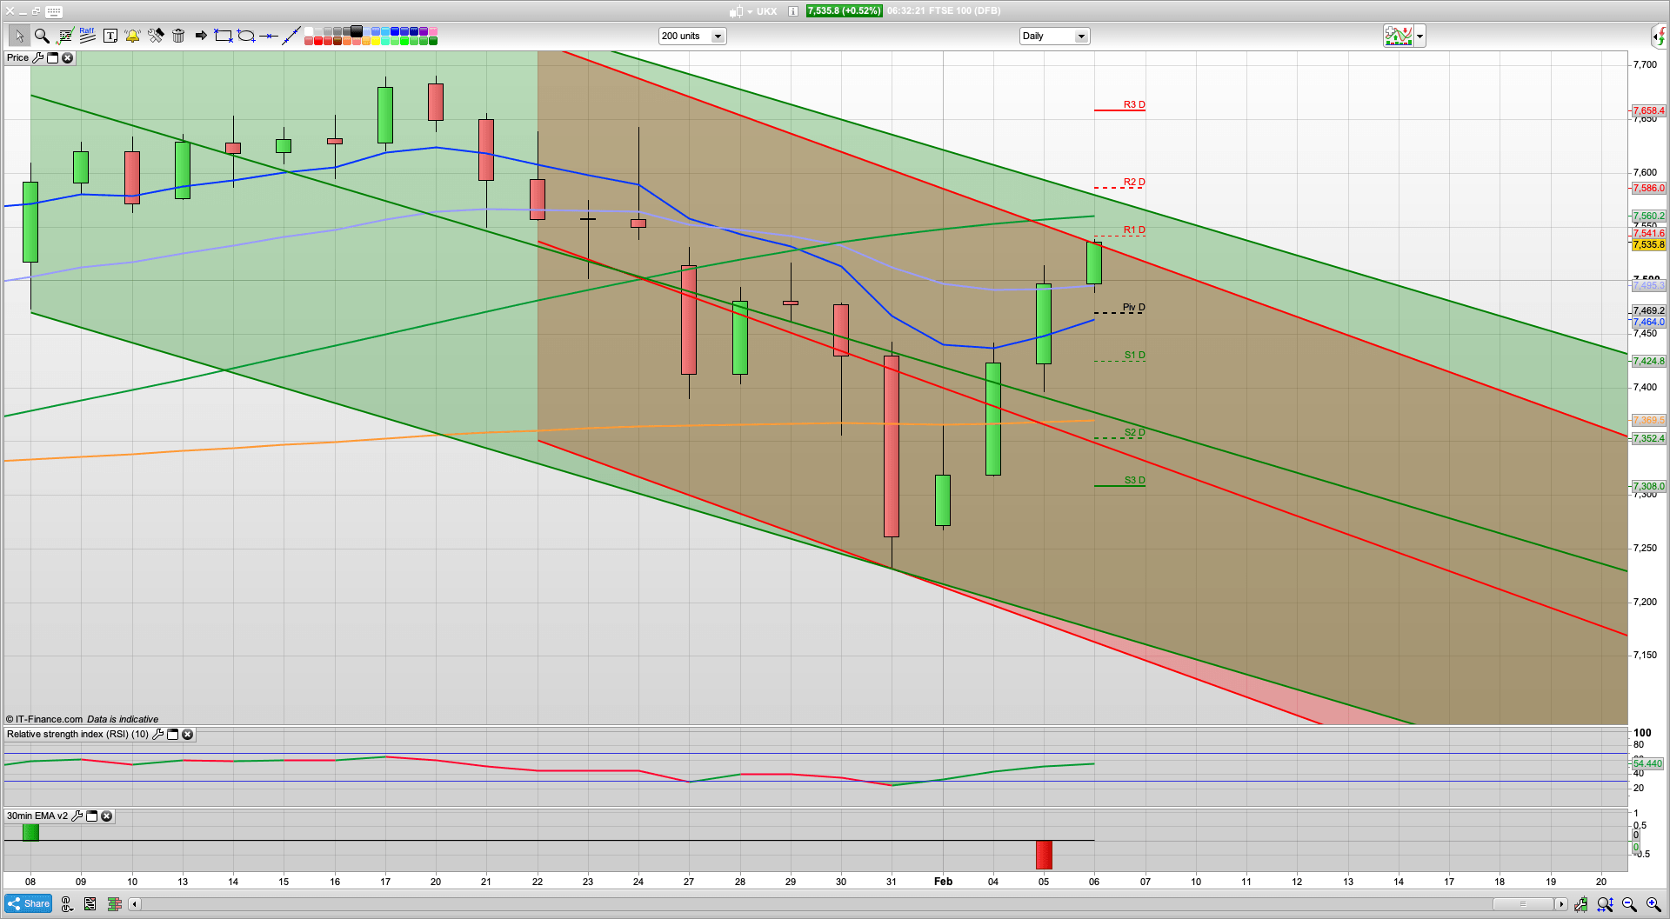Image resolution: width=1670 pixels, height=919 pixels.
Task: Pick the yellow color swatch
Action: coord(375,41)
